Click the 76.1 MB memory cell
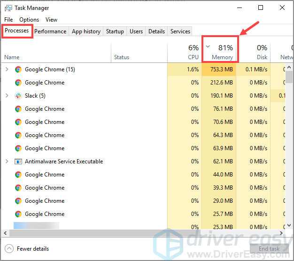This screenshot has height=261, width=294. tap(219, 109)
